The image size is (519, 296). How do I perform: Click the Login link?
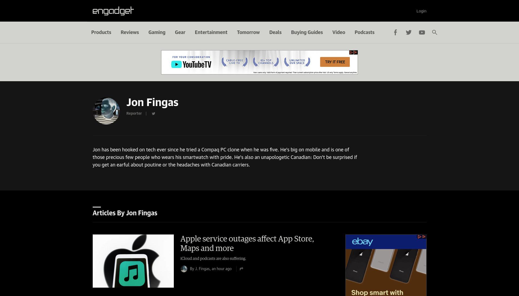pos(421,11)
